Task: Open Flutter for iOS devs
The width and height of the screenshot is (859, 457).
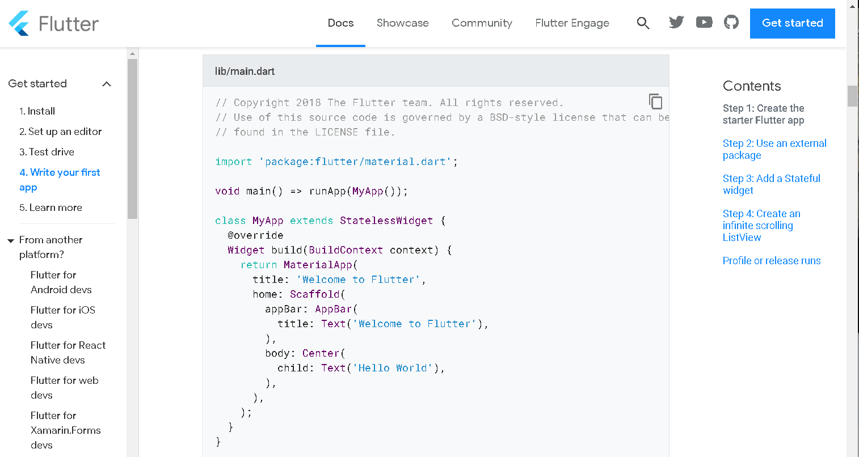Action: 62,318
